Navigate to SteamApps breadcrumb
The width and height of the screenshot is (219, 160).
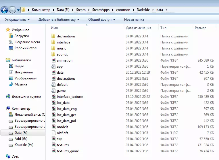click(x=101, y=10)
